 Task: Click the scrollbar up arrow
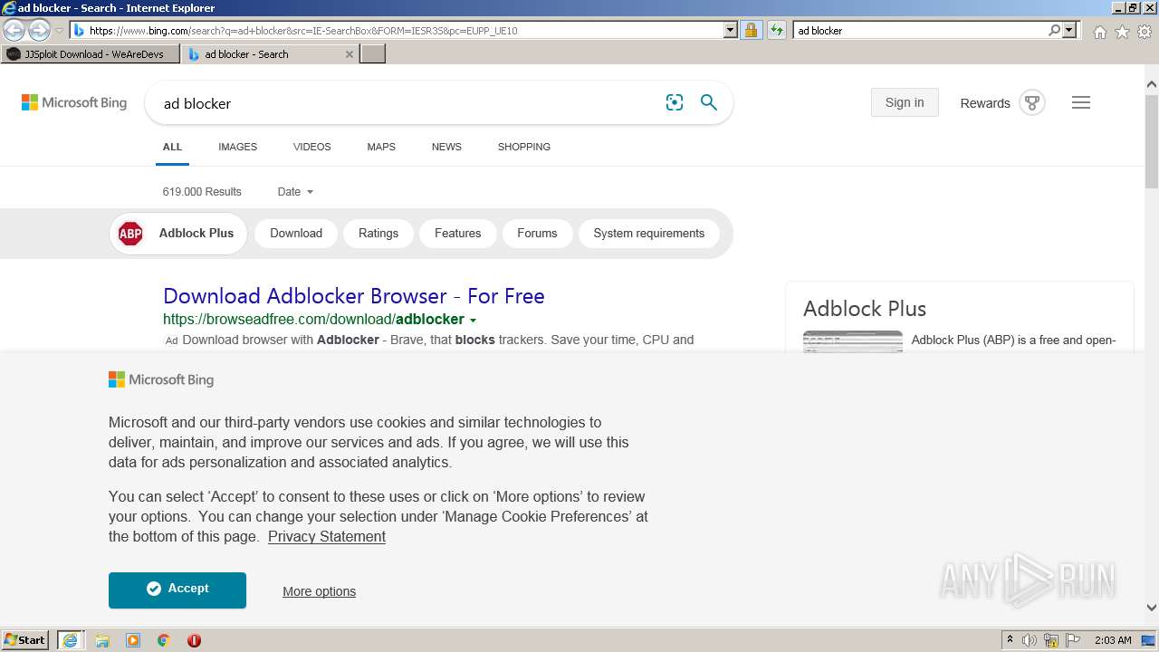point(1151,85)
